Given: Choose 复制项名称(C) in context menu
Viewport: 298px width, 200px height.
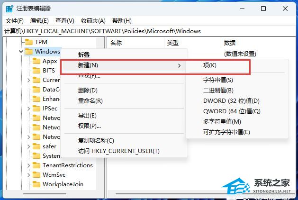Looking at the screenshot, I should tap(124, 140).
